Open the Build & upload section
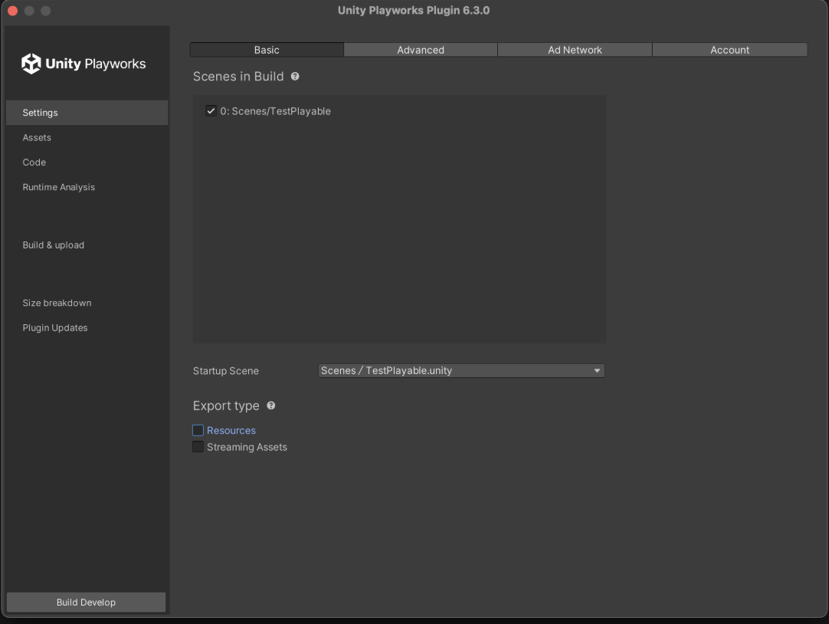Screen dimensions: 829x624 click(87, 245)
